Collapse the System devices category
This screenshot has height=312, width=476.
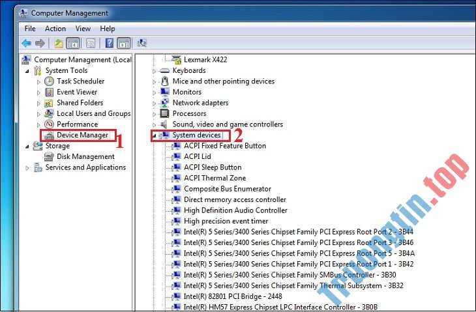point(155,135)
